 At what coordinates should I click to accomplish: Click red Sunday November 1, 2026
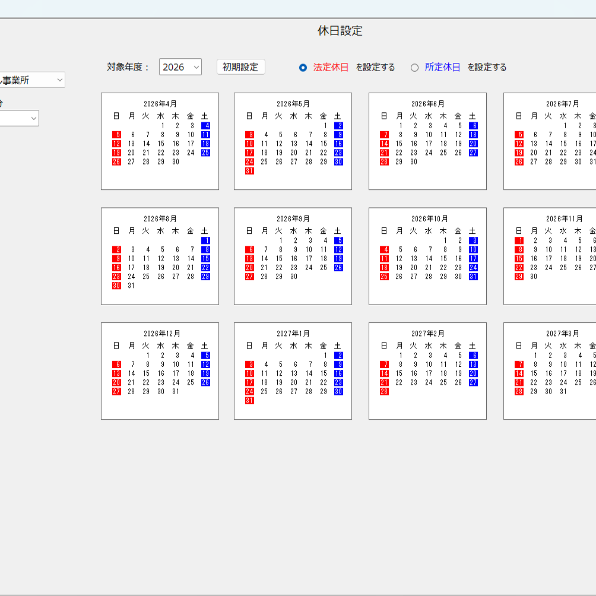[519, 240]
